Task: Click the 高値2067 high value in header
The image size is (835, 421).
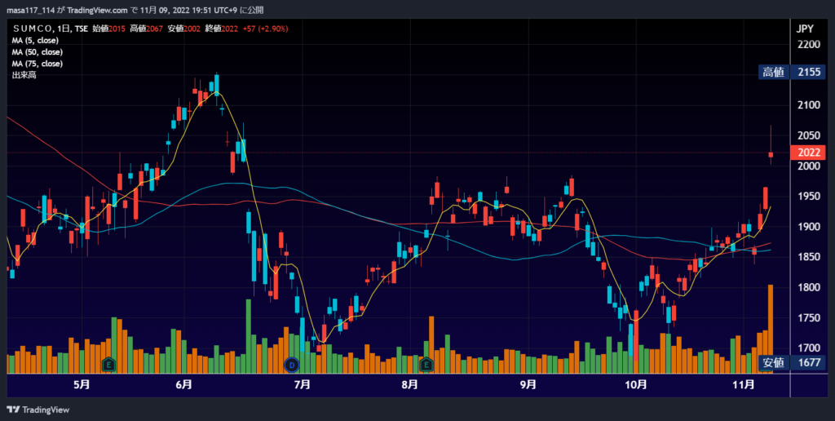Action: point(147,29)
